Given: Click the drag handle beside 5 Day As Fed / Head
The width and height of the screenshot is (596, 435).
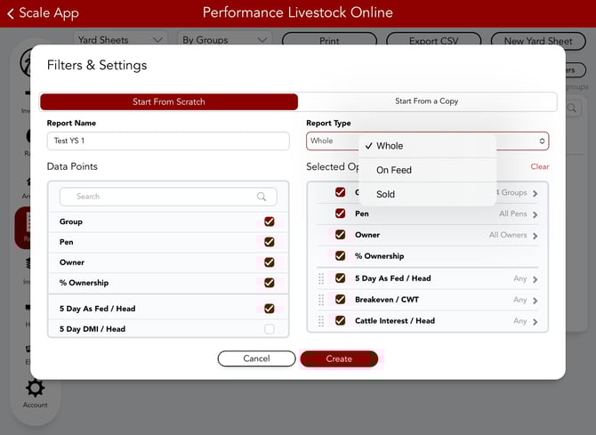Looking at the screenshot, I should 321,278.
